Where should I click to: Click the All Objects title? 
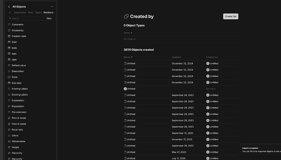[19, 6]
